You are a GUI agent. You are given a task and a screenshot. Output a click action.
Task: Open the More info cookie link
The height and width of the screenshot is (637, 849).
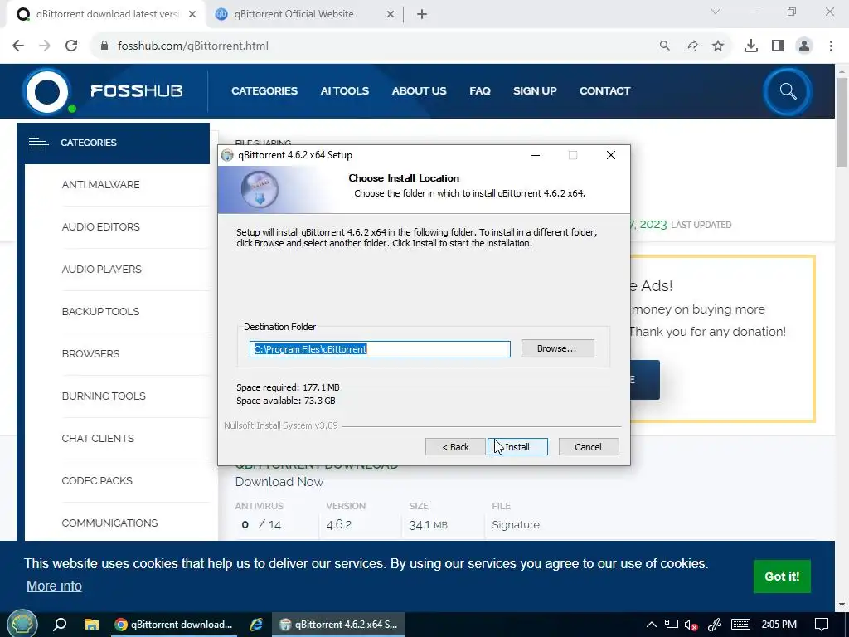coord(54,586)
